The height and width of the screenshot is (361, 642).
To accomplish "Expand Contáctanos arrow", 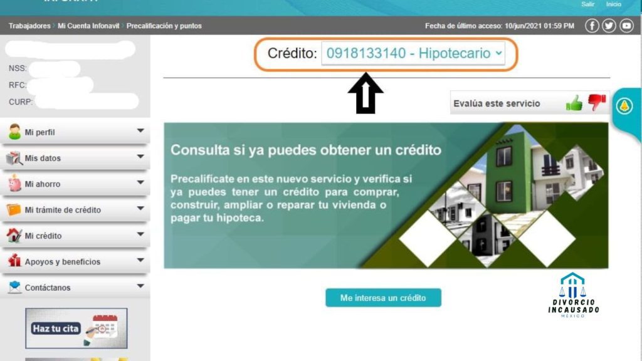I will click(140, 286).
